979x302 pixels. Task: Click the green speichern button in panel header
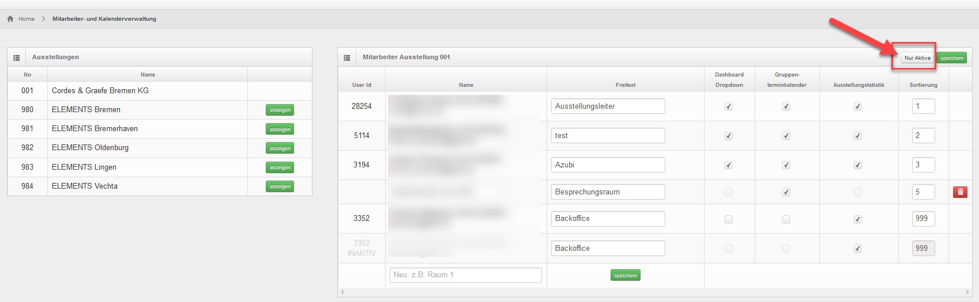[x=951, y=58]
